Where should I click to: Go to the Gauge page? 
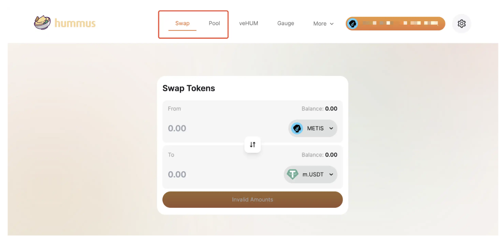click(x=286, y=23)
